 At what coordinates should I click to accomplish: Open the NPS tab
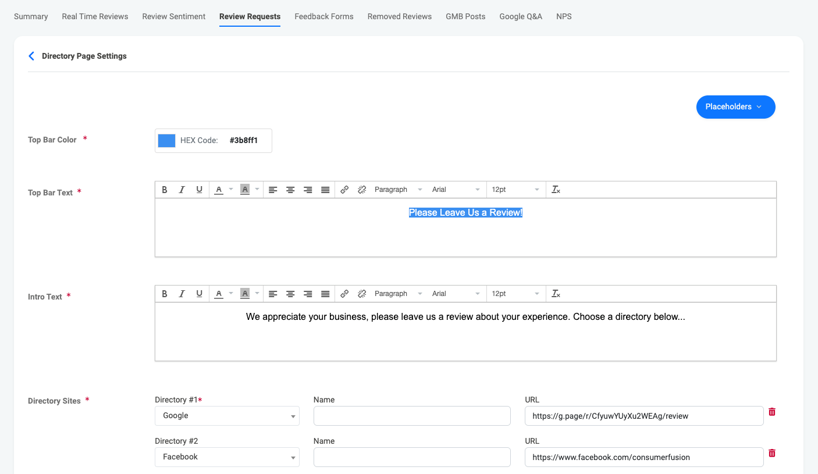564,16
